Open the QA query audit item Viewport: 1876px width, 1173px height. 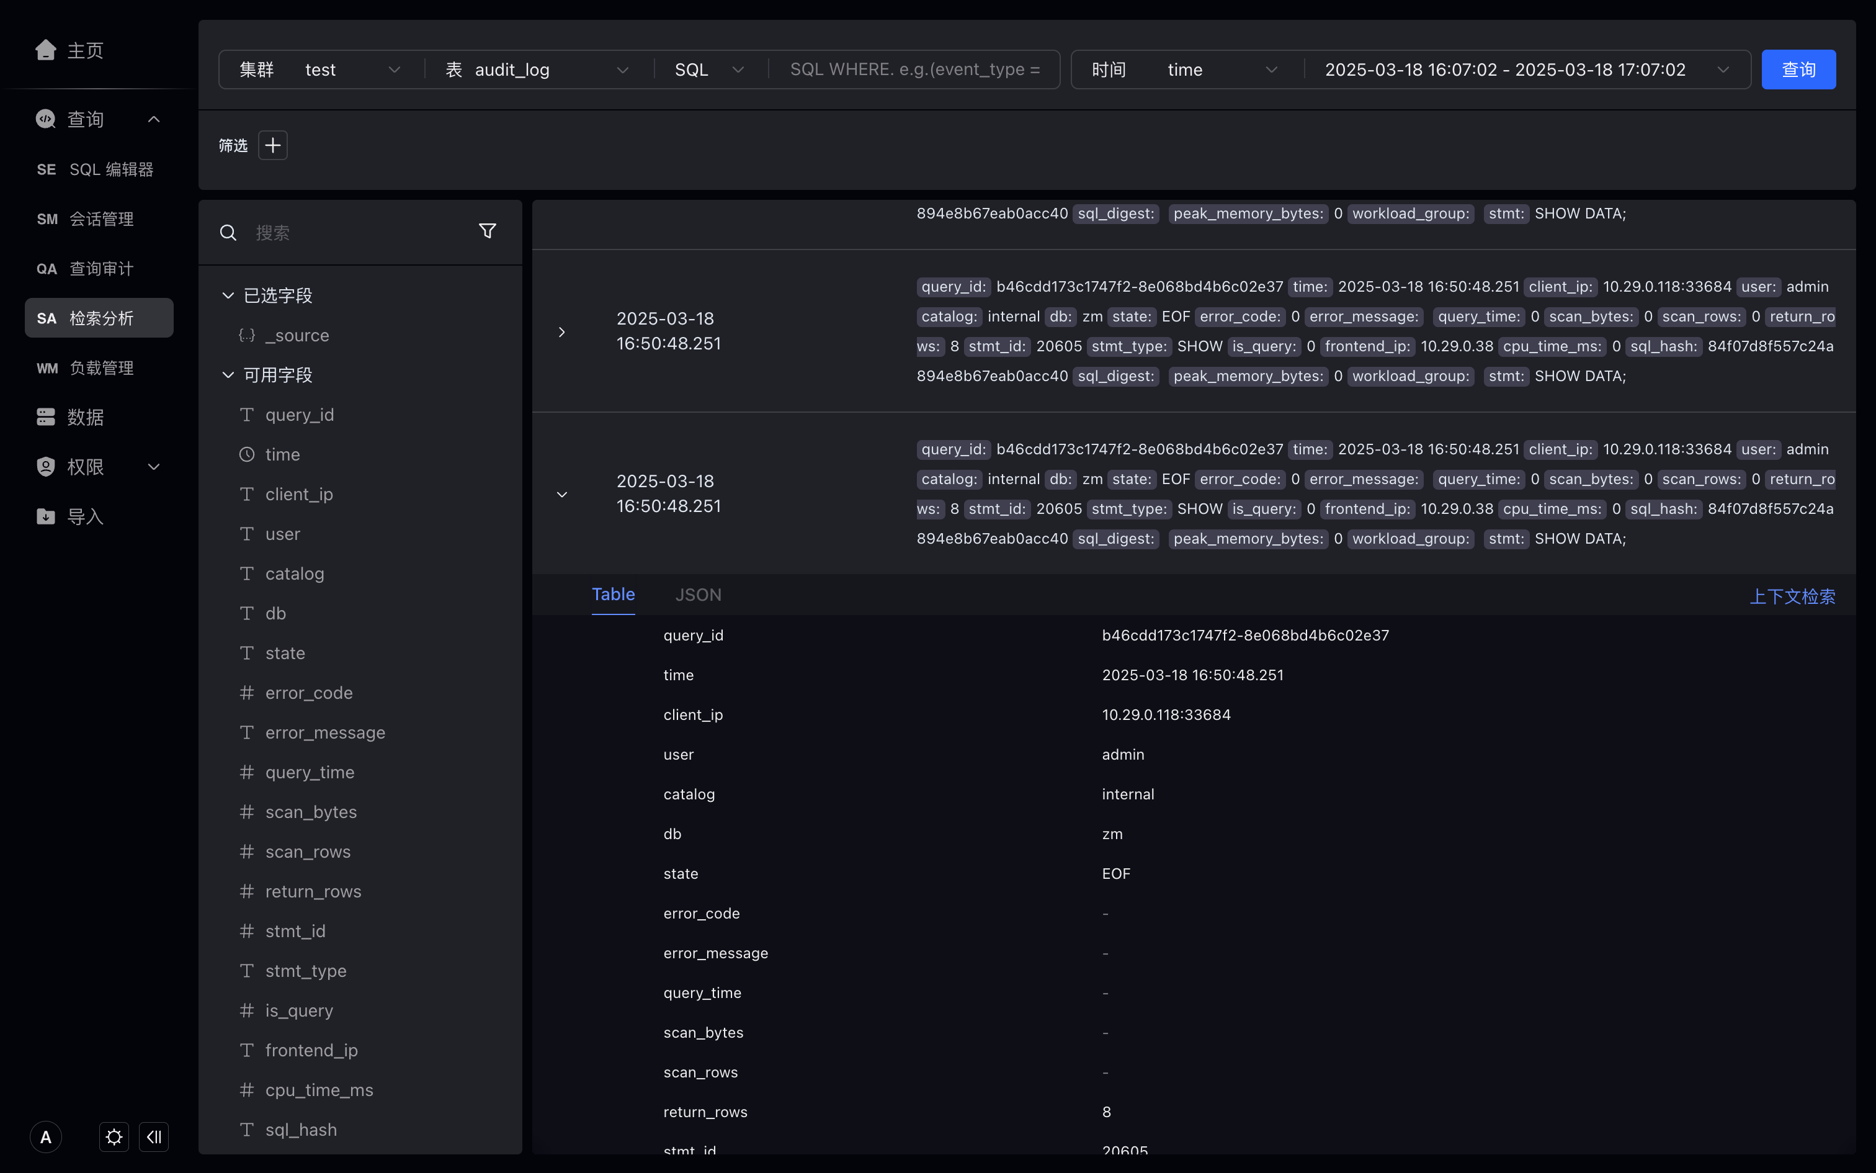[99, 268]
